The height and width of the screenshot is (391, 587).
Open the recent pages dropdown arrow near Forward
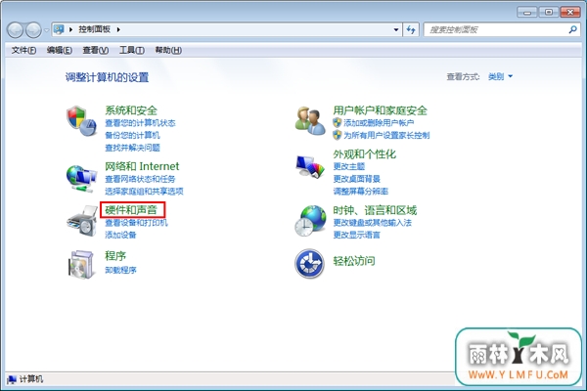point(46,30)
